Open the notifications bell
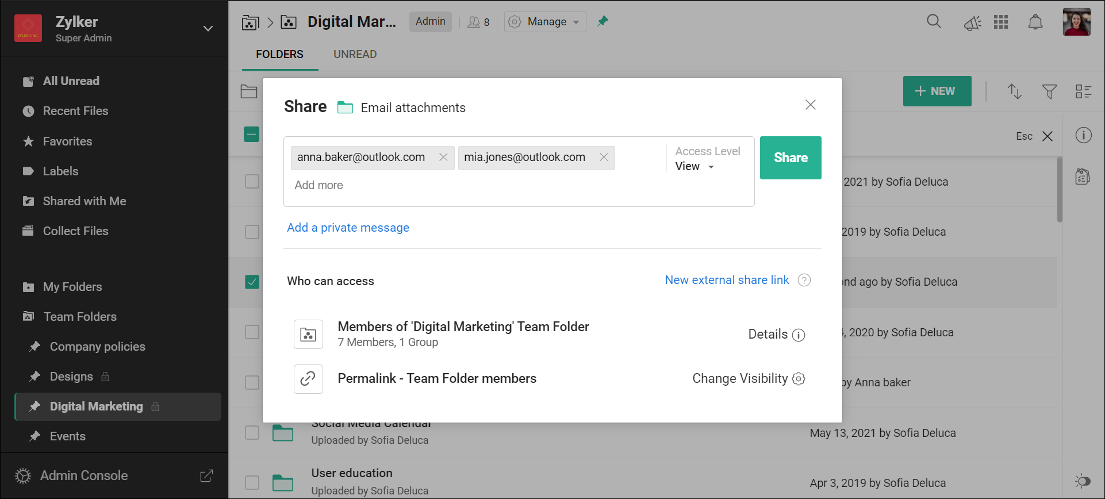 pyautogui.click(x=1035, y=22)
